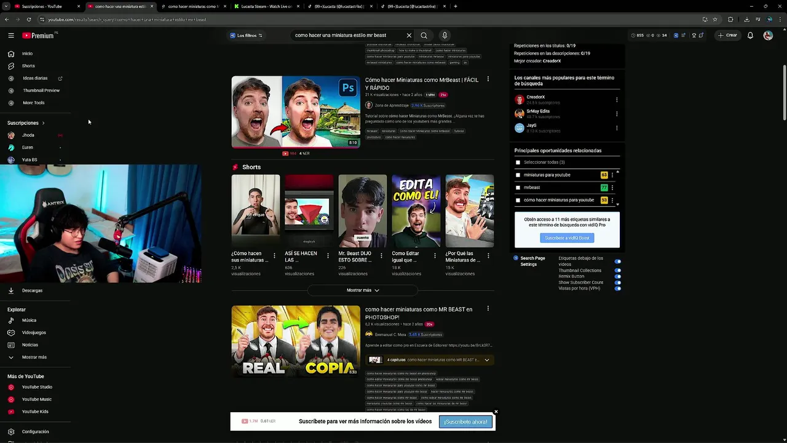Open Configuración settings
Viewport: 787px width, 443px height.
[x=35, y=432]
